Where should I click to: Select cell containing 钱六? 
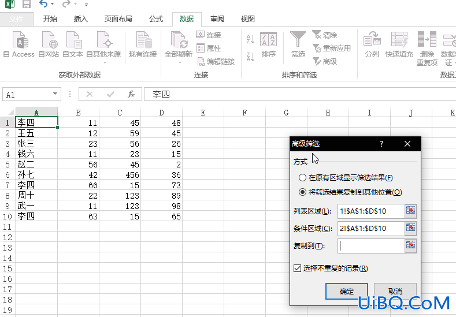[x=36, y=154]
